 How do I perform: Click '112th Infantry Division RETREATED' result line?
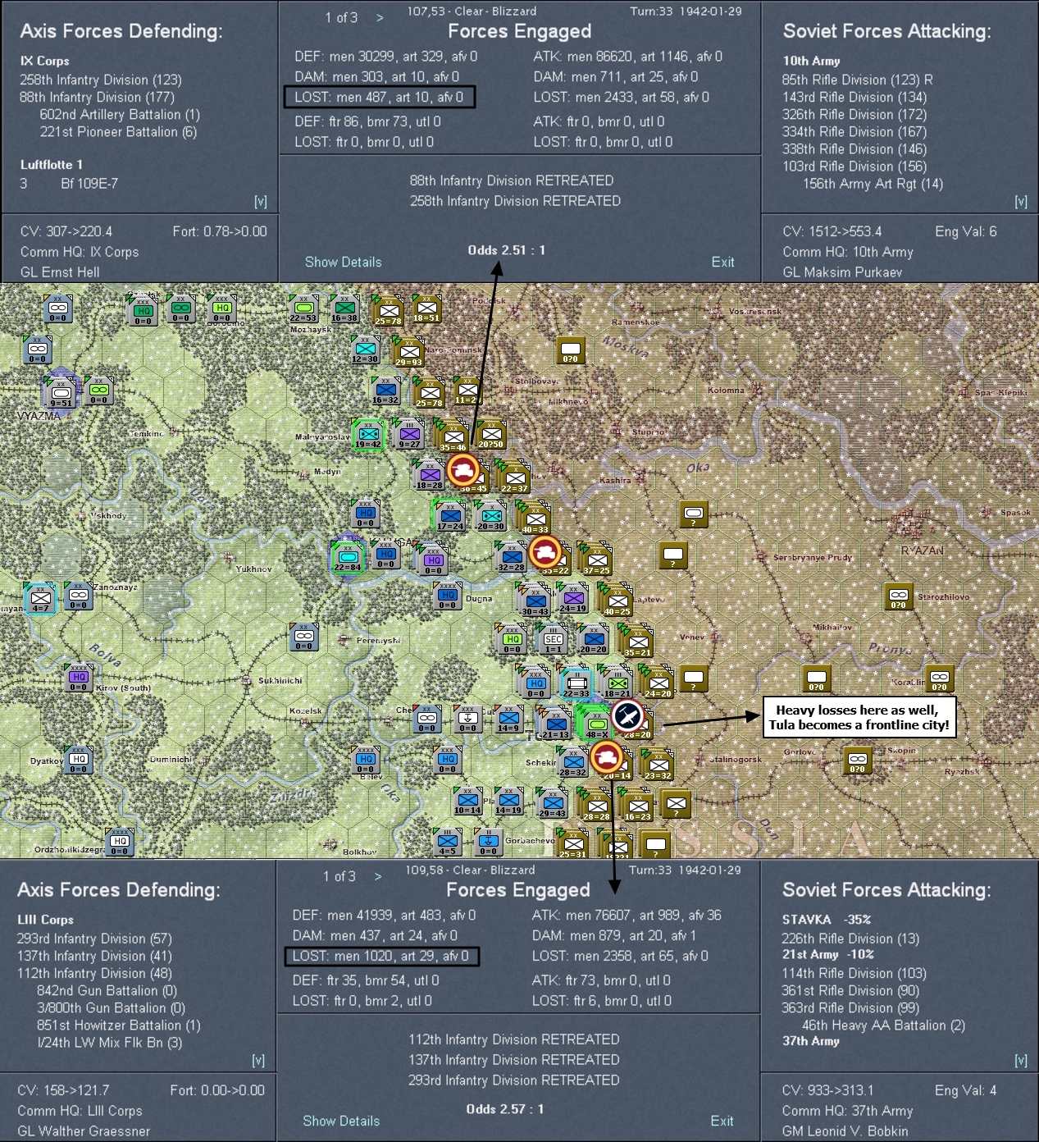pos(514,1039)
